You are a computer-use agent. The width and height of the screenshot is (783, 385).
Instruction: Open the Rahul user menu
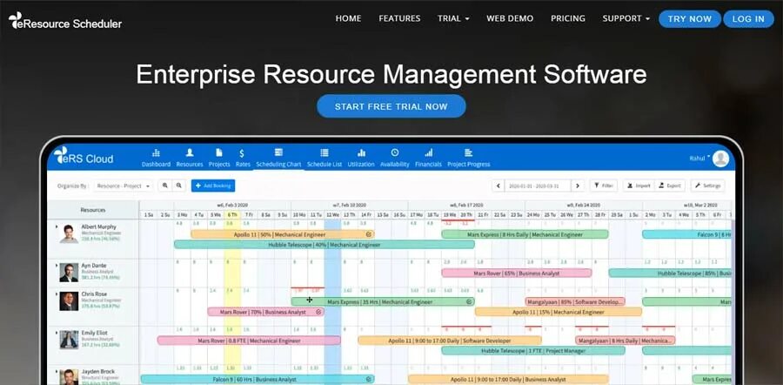699,158
